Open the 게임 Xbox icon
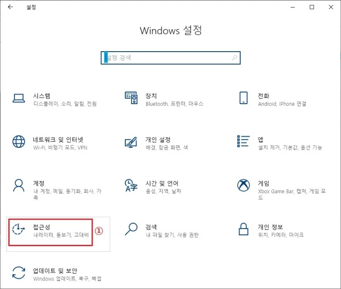The height and width of the screenshot is (289, 341). 244,185
